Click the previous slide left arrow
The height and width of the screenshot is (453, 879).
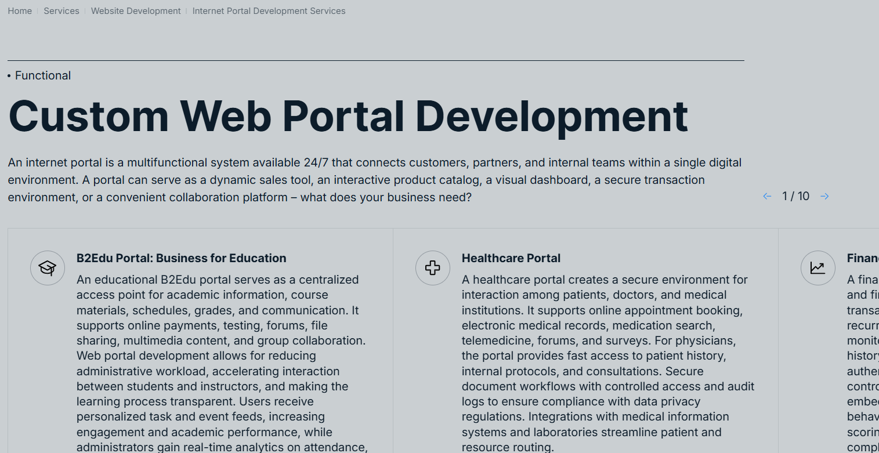point(767,197)
